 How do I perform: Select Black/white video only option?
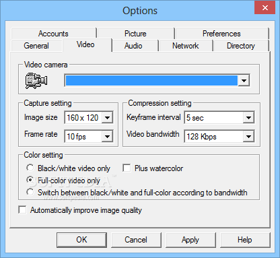(68, 168)
